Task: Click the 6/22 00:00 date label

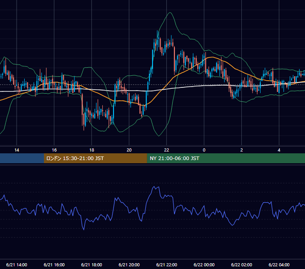Action: (x=204, y=265)
